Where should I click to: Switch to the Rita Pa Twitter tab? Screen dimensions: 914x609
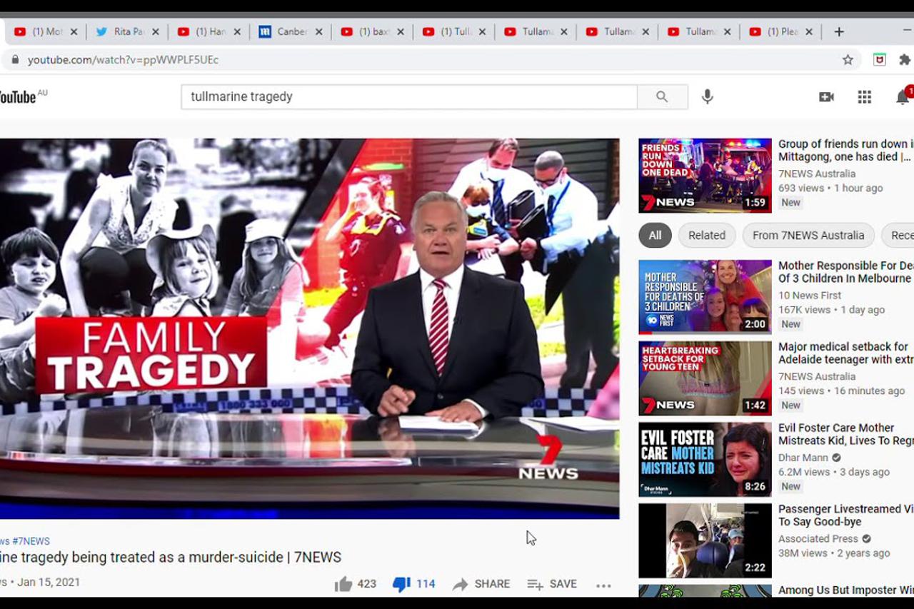point(120,31)
